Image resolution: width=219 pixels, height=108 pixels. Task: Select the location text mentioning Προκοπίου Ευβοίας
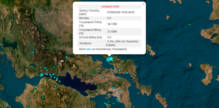(122, 43)
